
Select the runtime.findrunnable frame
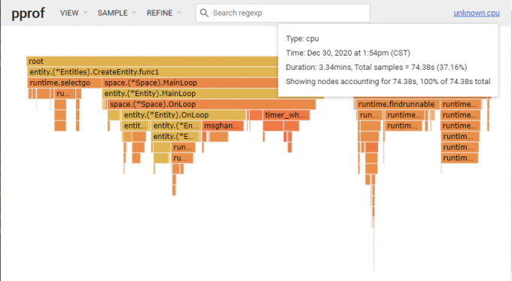pyautogui.click(x=398, y=104)
